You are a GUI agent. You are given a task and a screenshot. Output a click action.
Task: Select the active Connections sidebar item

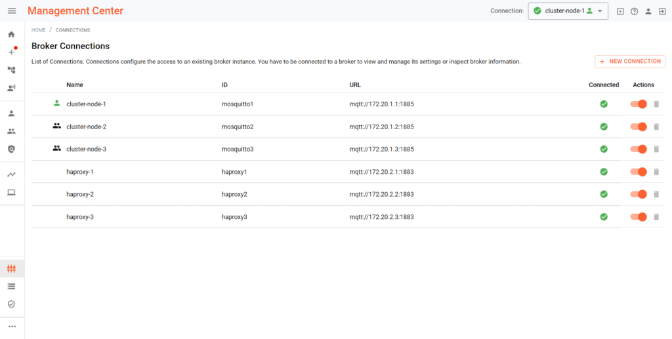pos(11,269)
